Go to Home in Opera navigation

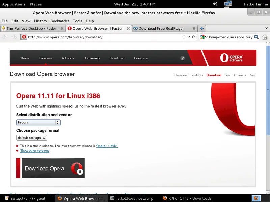click(25, 58)
